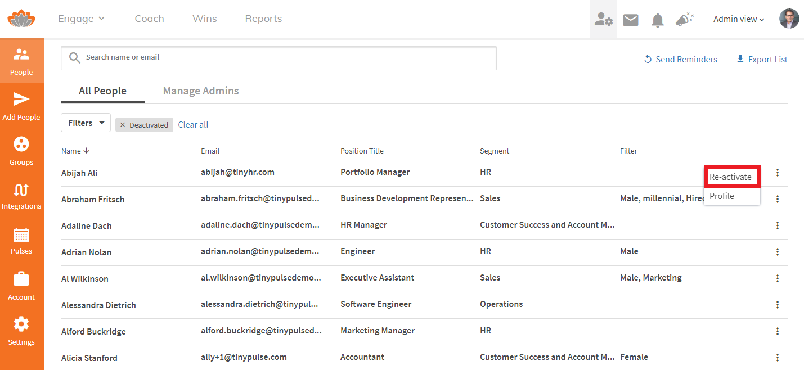
Task: Click the Position Title column header
Action: (x=362, y=151)
